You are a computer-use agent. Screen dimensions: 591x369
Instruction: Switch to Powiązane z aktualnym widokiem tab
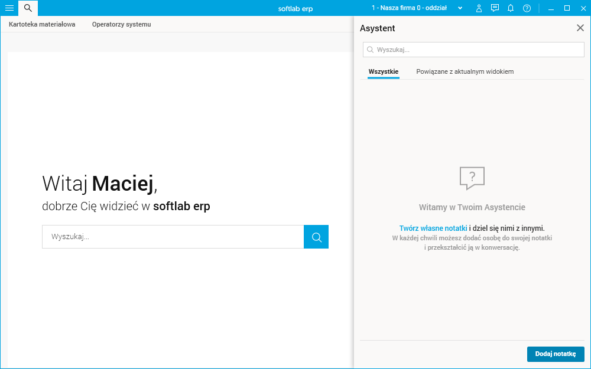(x=465, y=71)
